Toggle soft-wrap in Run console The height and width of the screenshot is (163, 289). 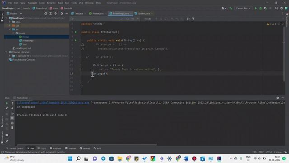(12, 113)
